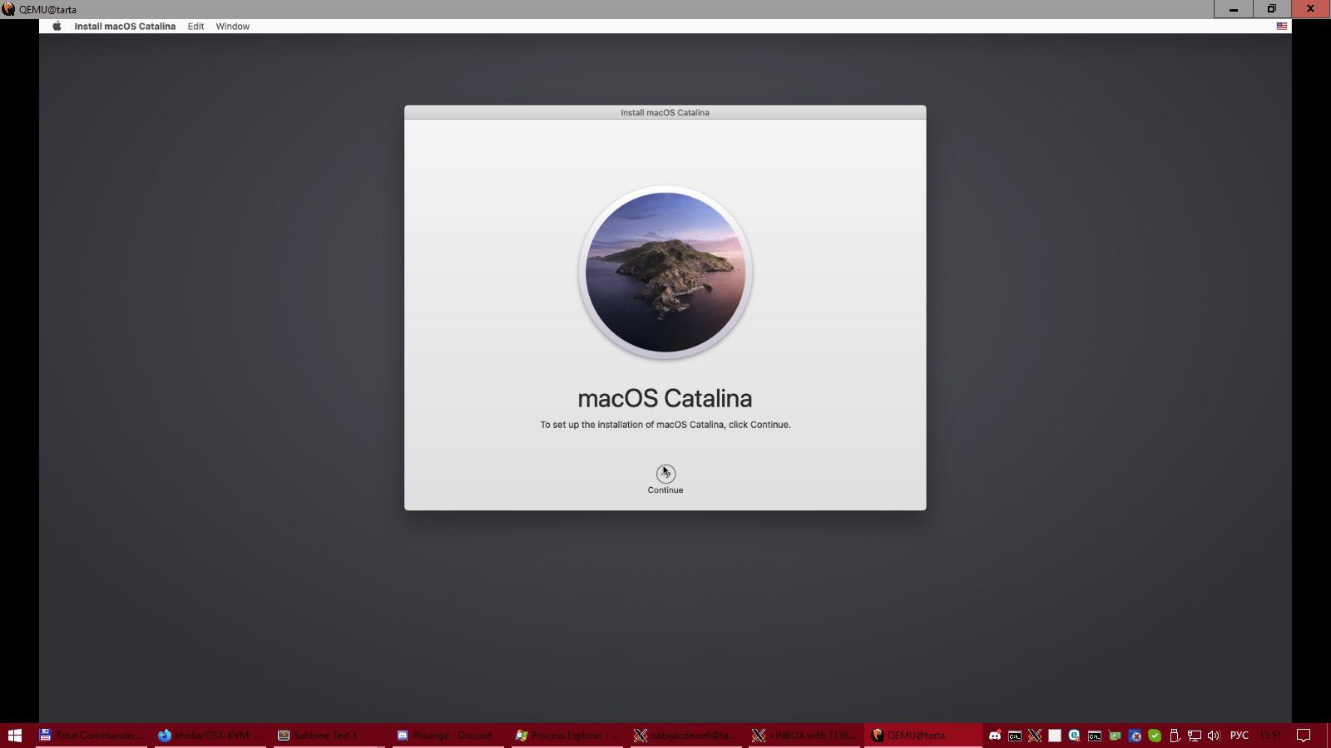This screenshot has height=748, width=1331.
Task: Click the macOS Catalina island image
Action: pyautogui.click(x=665, y=273)
